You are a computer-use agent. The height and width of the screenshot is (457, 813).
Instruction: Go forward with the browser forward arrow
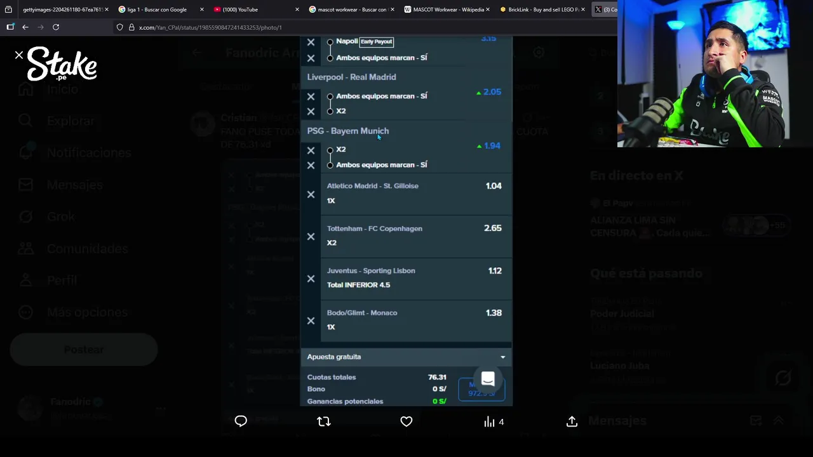coord(41,27)
